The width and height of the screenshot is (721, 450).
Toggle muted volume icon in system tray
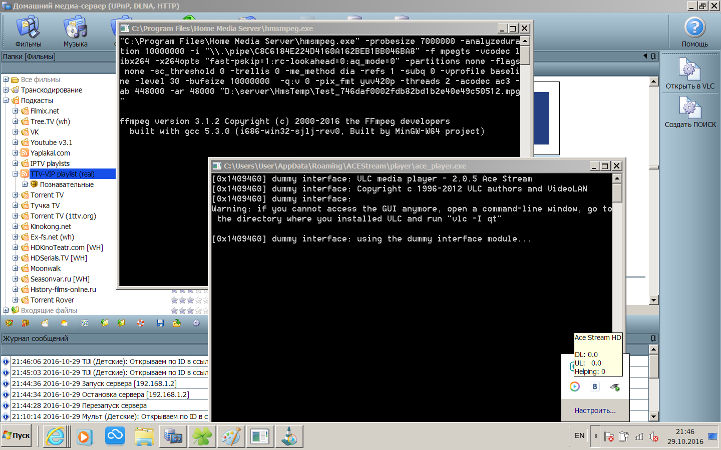click(x=653, y=436)
